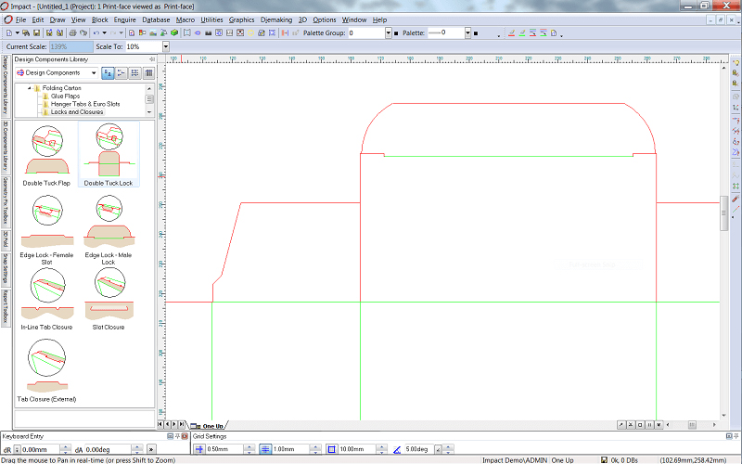
Task: Click the Undo arrow icon
Action: [x=95, y=33]
